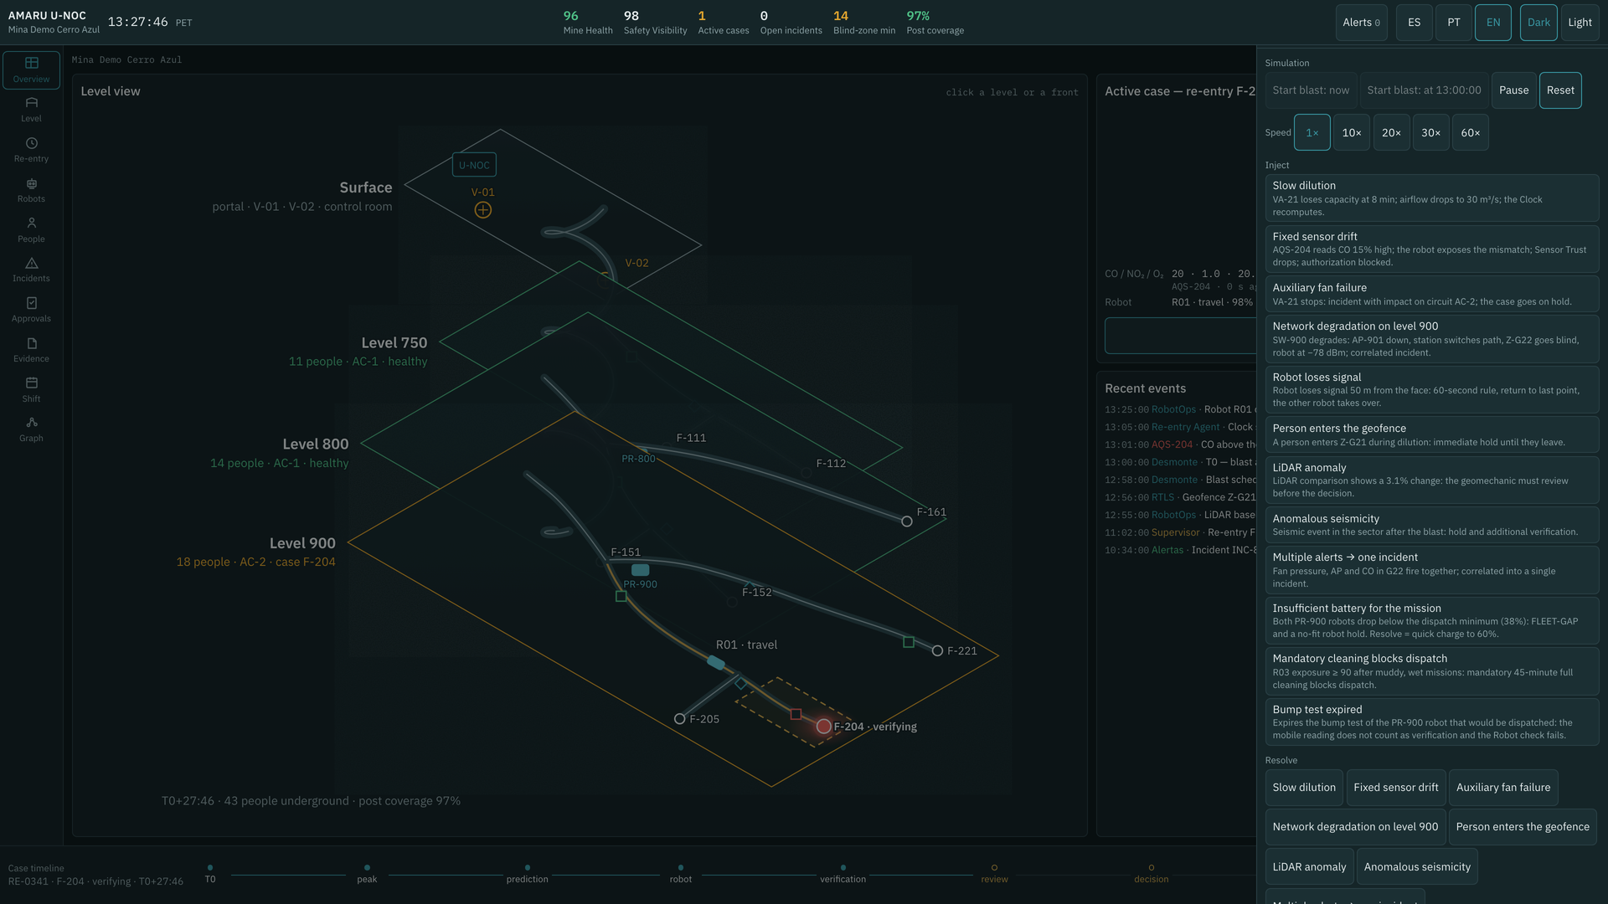Screen dimensions: 1608x904
Task: Click Start blast: at 13:00:00
Action: click(1424, 90)
